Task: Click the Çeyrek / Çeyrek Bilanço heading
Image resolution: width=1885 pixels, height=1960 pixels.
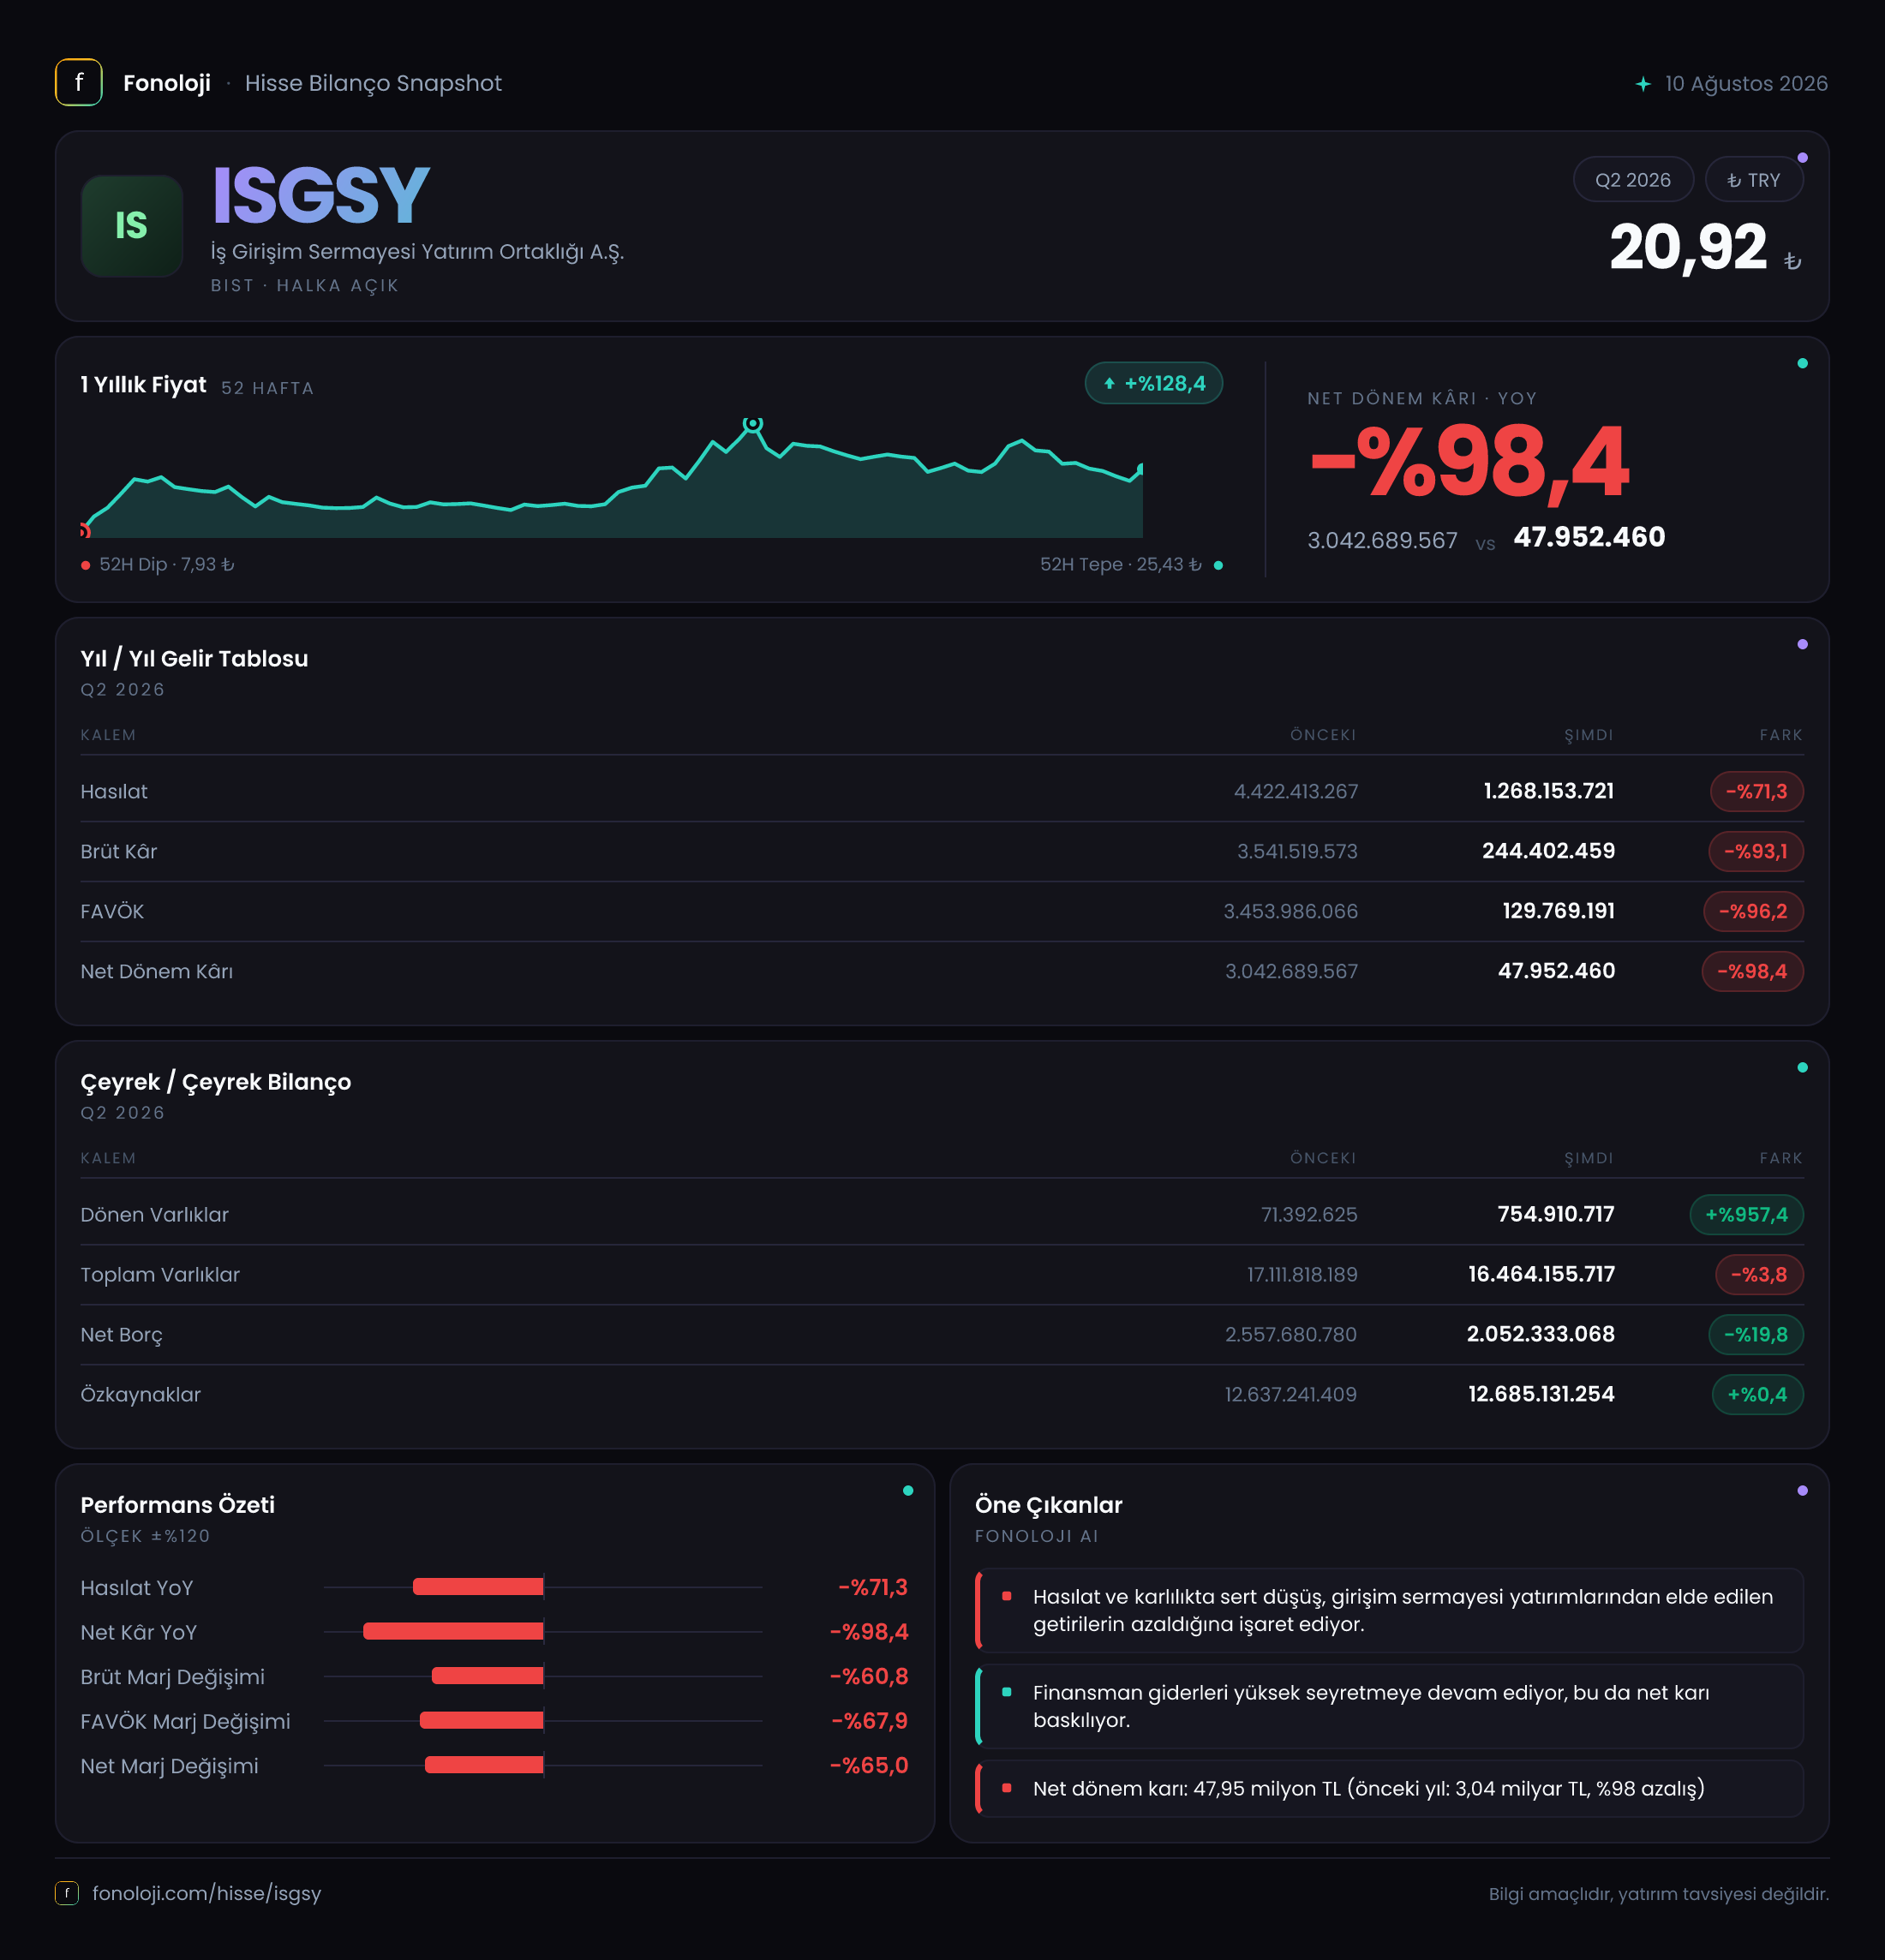Action: pyautogui.click(x=216, y=1082)
